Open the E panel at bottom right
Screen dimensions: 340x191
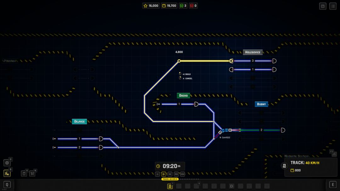(332, 185)
